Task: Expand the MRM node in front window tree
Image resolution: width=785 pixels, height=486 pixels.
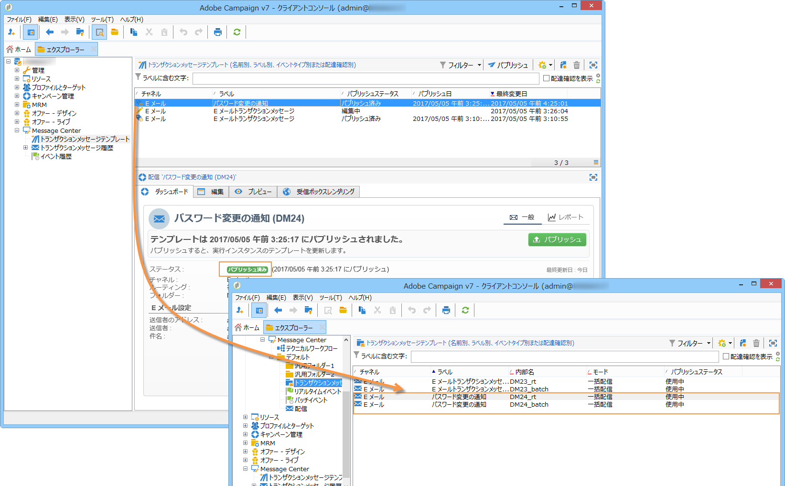Action: (x=245, y=443)
